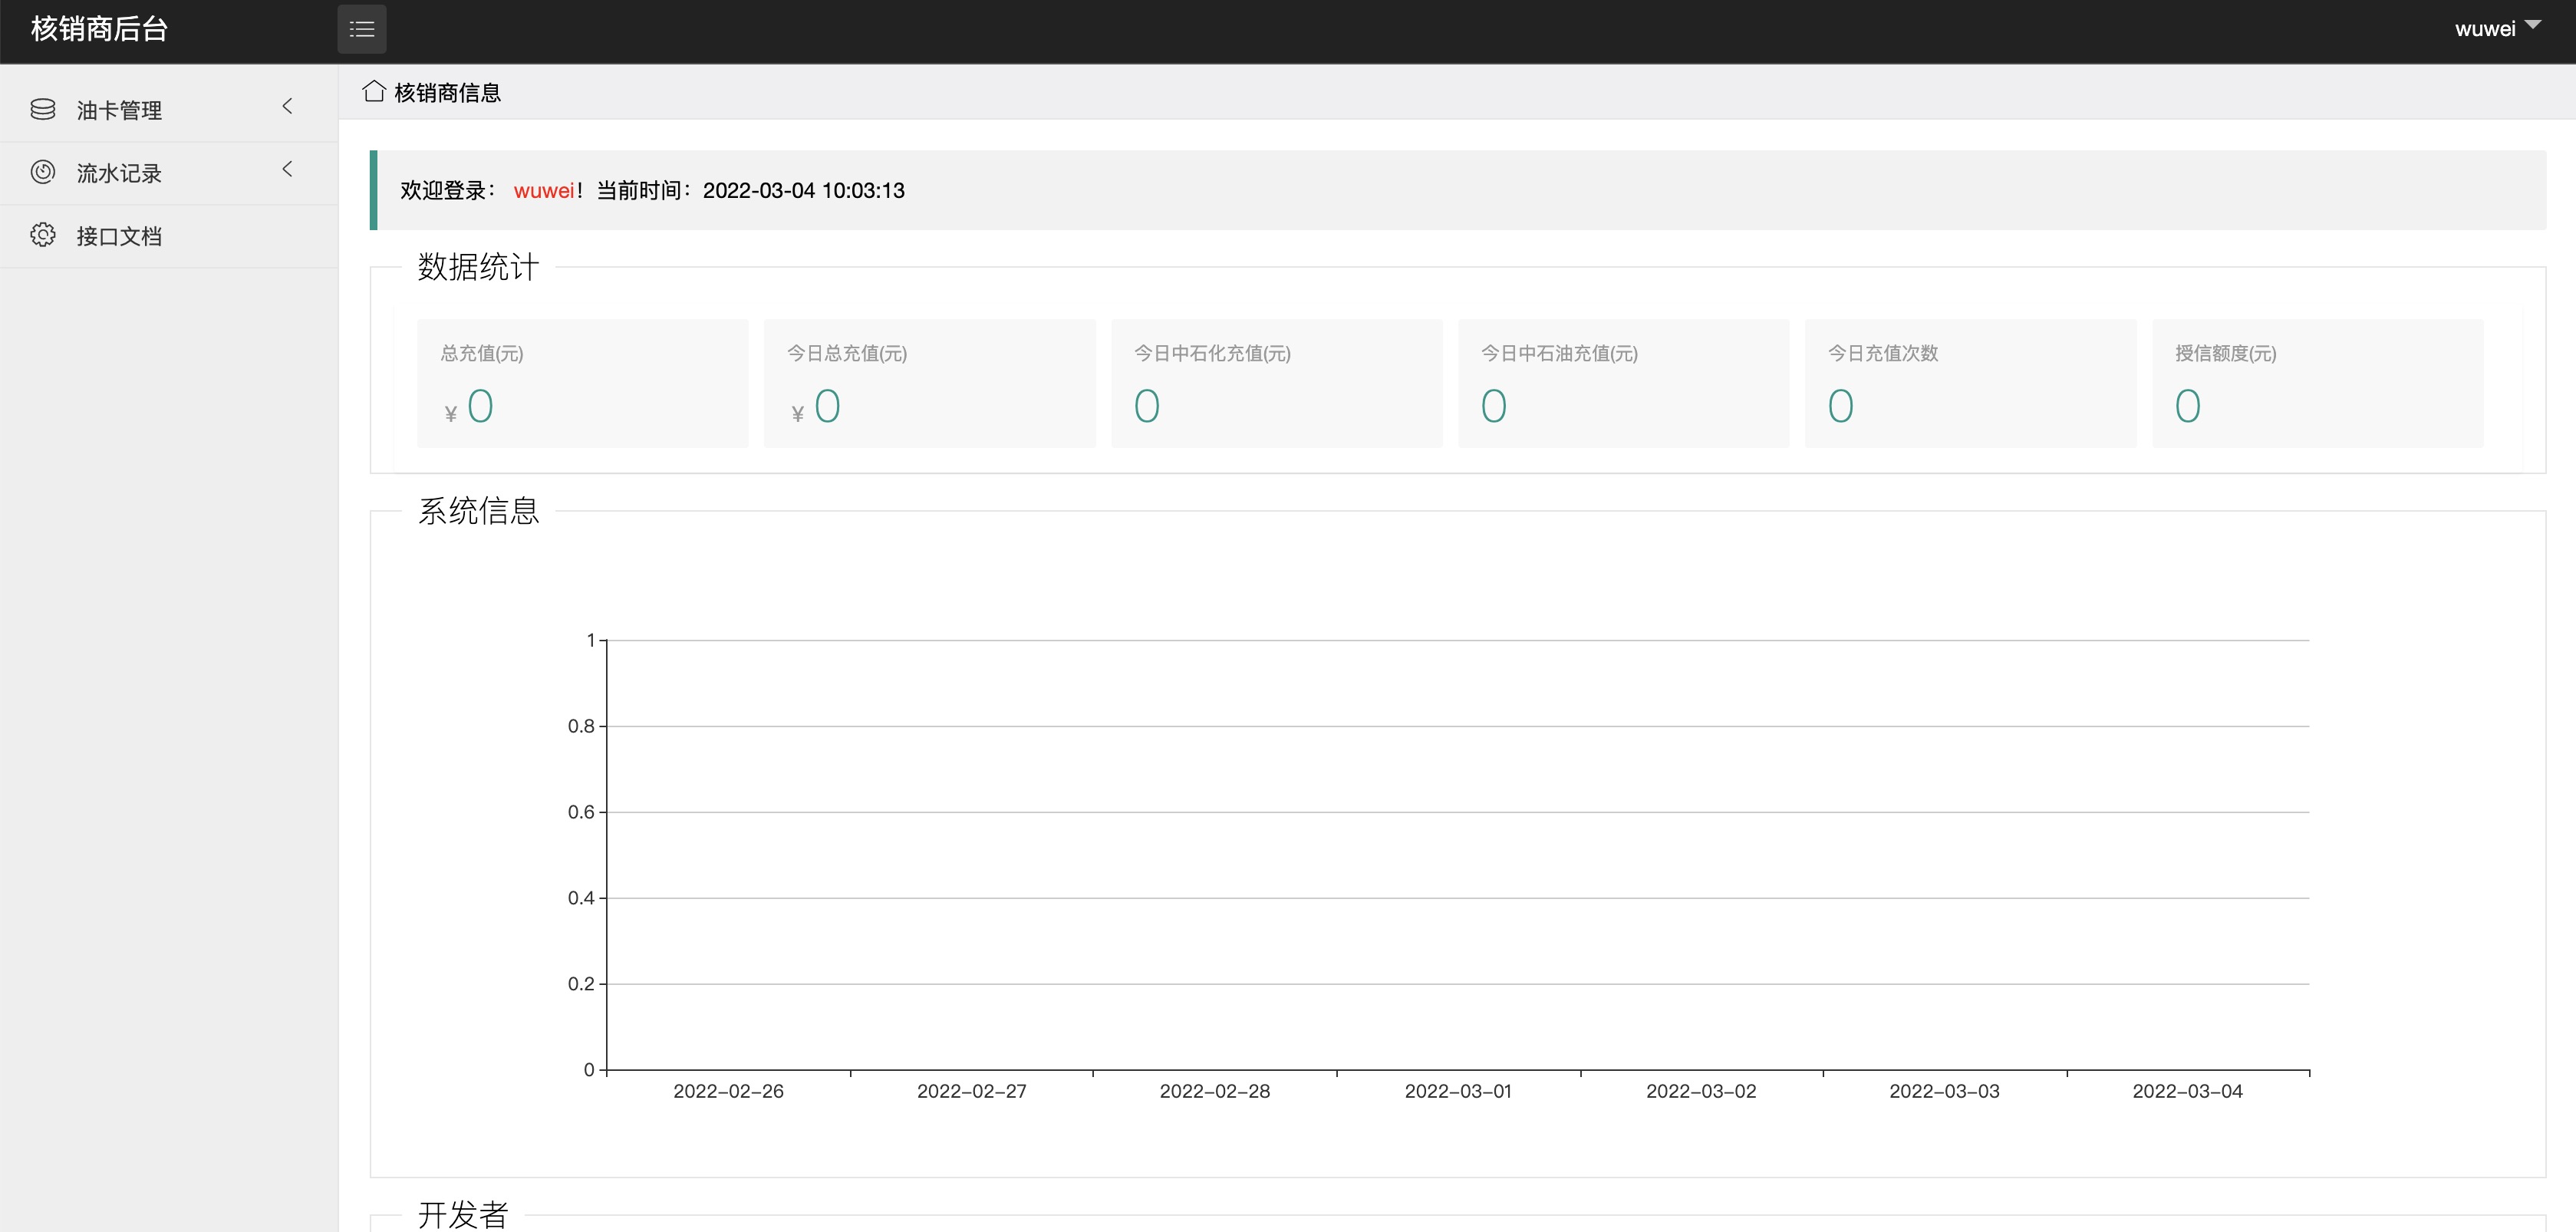
Task: Expand the 油卡管理 chevron arrow
Action: pyautogui.click(x=288, y=106)
